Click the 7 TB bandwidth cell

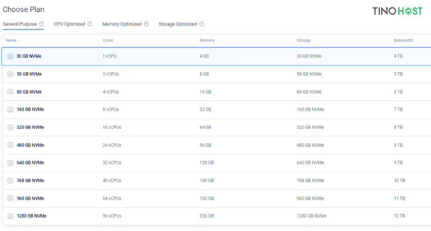click(x=398, y=110)
